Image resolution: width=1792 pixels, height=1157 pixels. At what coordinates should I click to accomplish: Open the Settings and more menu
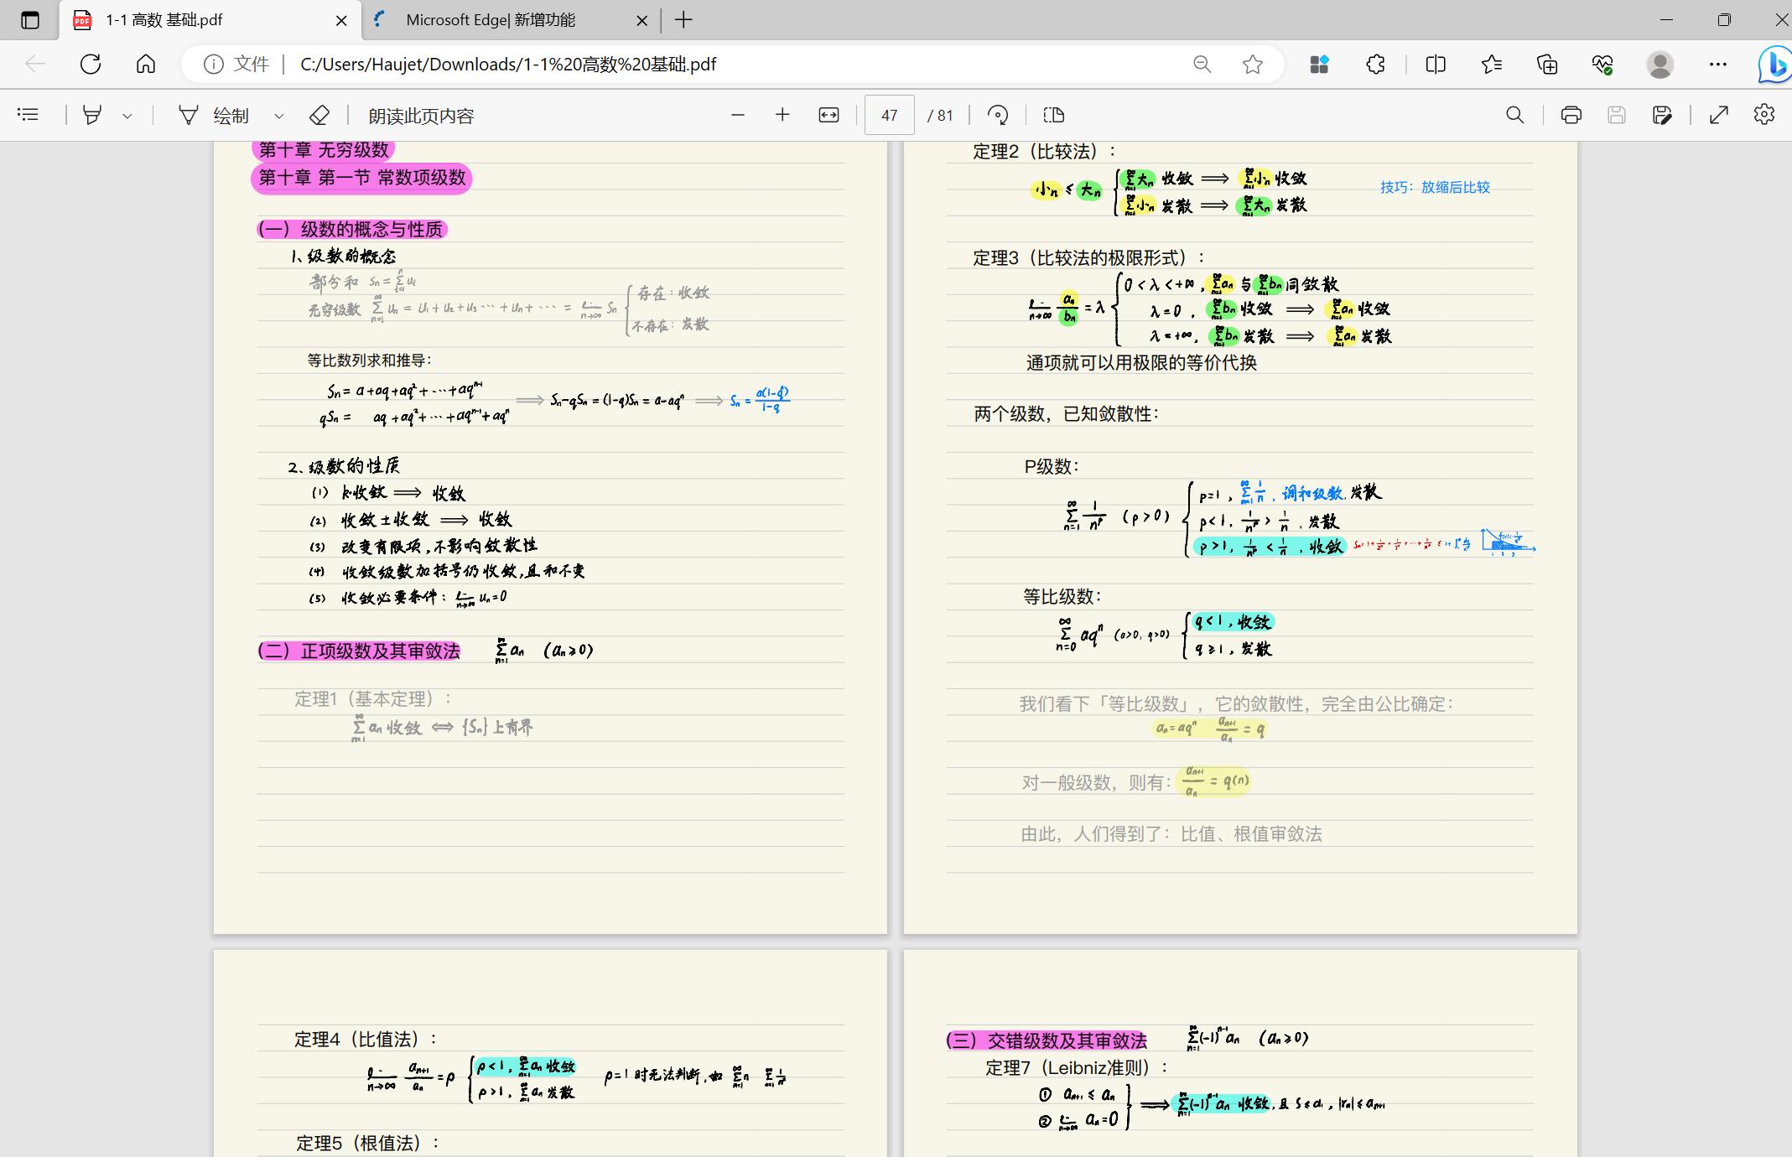(1718, 64)
